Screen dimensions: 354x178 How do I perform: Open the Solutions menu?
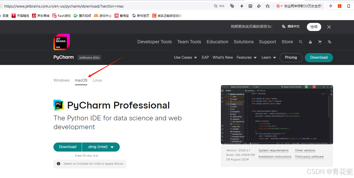[244, 42]
